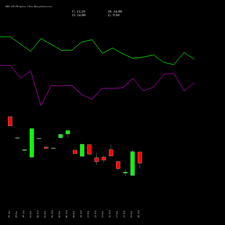225x225 pixels.
Task: Click the red candle for 11 Feb
Action: pyautogui.click(x=90, y=149)
